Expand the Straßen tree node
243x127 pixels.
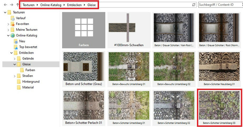(15, 76)
